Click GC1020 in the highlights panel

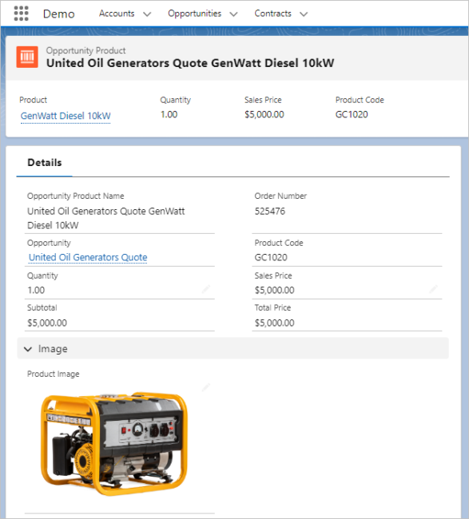click(352, 114)
